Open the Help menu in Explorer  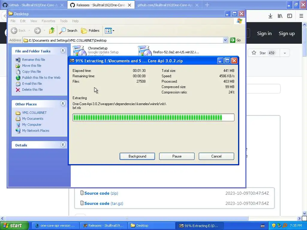pyautogui.click(x=75, y=21)
